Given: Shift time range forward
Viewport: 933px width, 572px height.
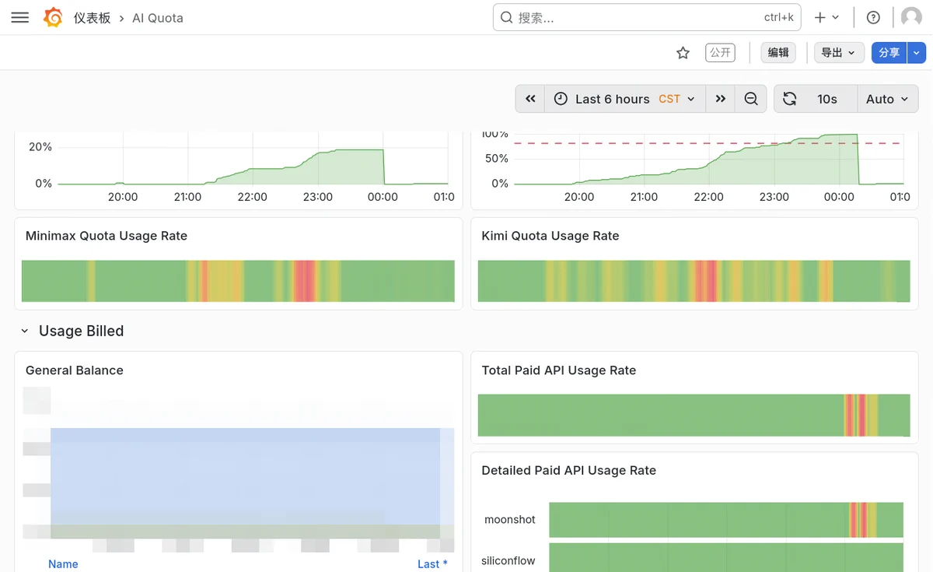Looking at the screenshot, I should coord(721,99).
